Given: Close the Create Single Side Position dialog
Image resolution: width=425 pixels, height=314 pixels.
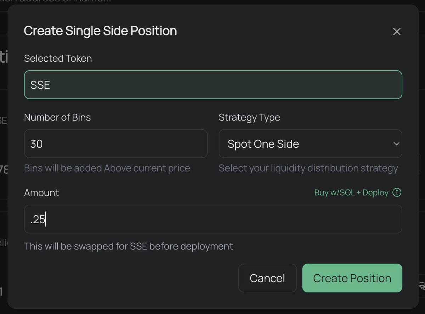Looking at the screenshot, I should (x=397, y=32).
